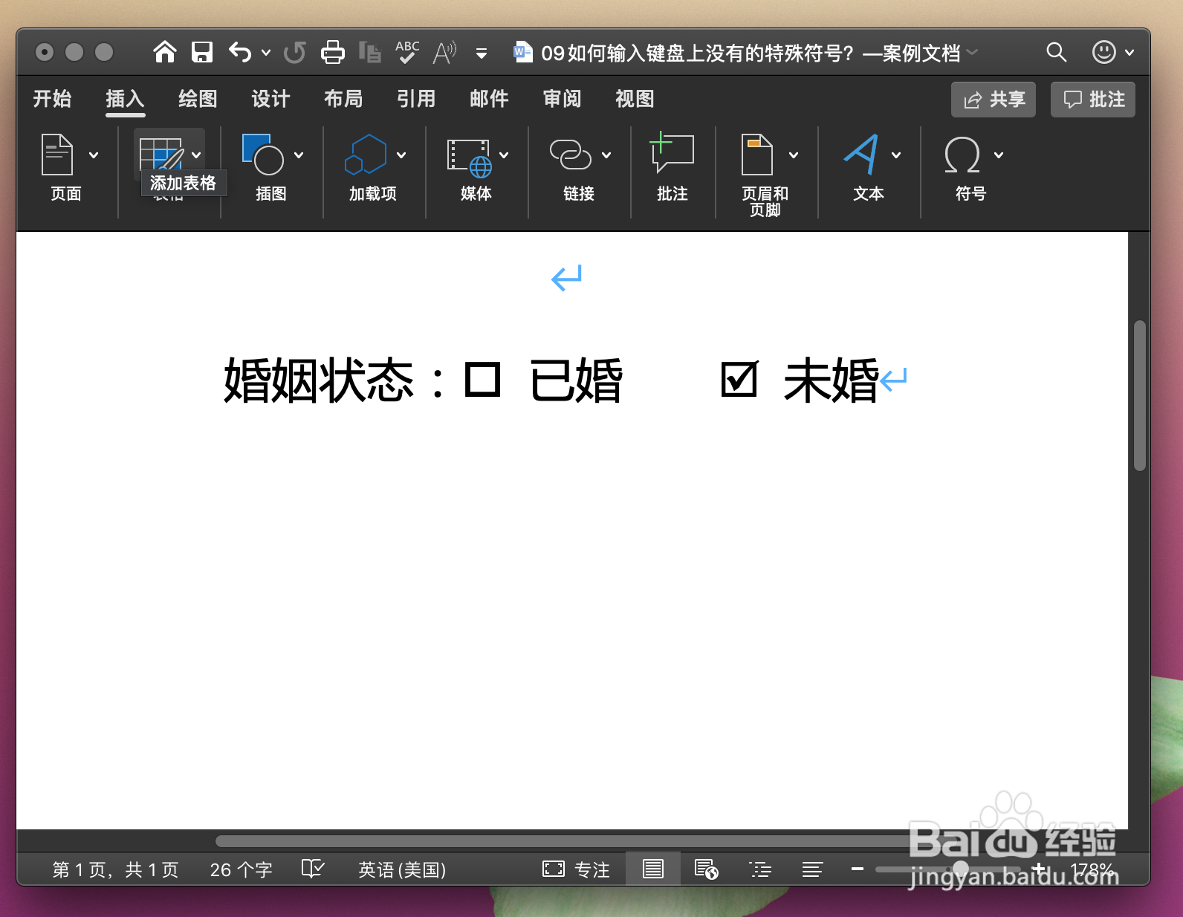Redo with the repeat arrow icon
This screenshot has height=917, width=1183.
[295, 52]
